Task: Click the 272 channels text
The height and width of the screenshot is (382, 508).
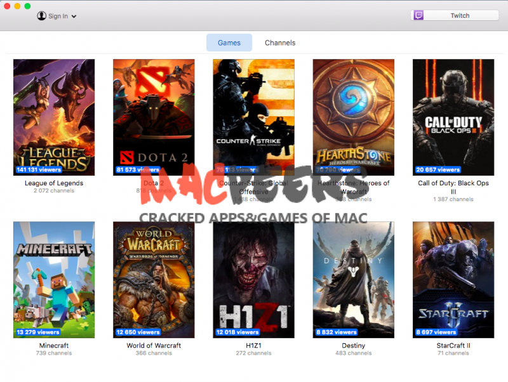Action: [x=253, y=353]
